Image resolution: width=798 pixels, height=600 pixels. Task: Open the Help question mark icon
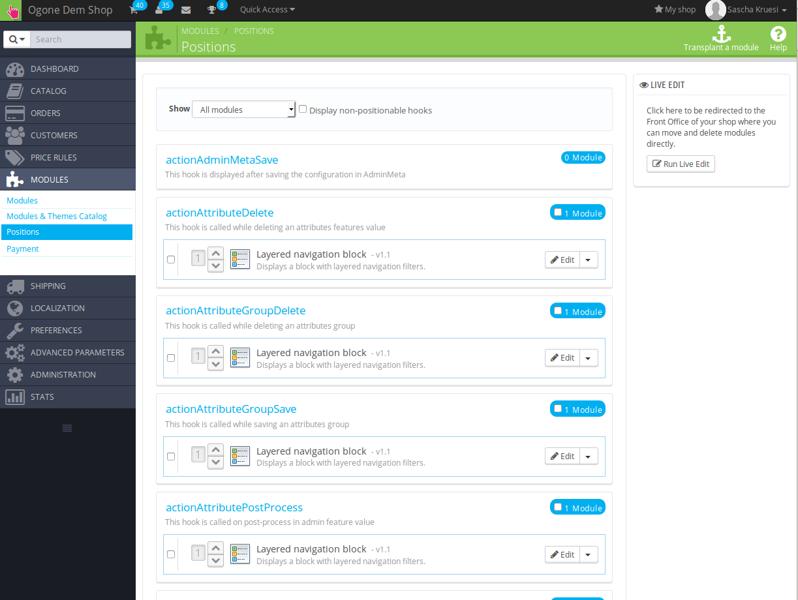coord(778,35)
